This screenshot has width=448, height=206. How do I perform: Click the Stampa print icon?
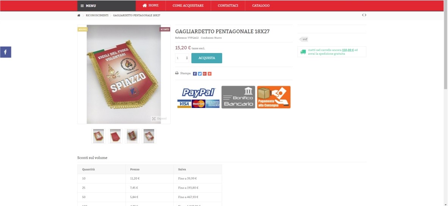pos(177,73)
